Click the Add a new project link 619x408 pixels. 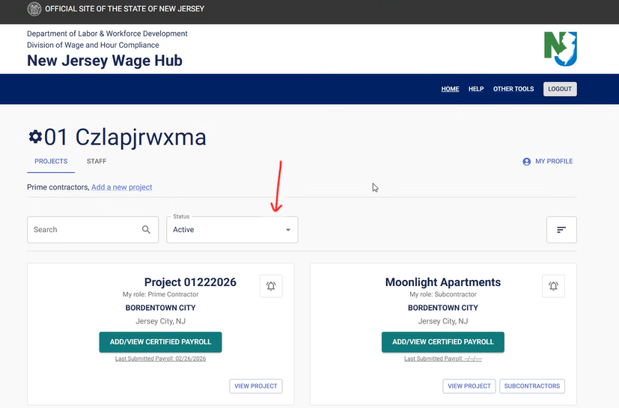[x=121, y=187]
